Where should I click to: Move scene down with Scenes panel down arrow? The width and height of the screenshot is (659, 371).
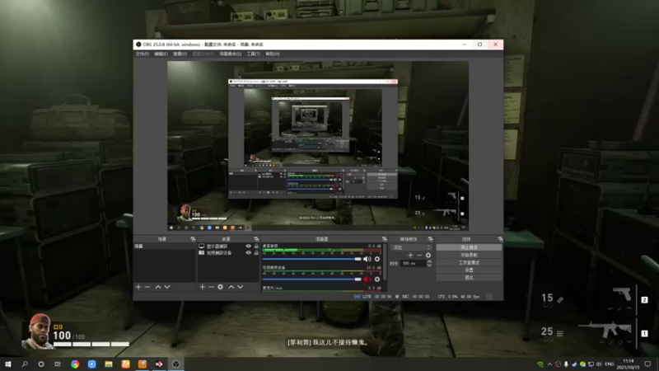pos(167,287)
